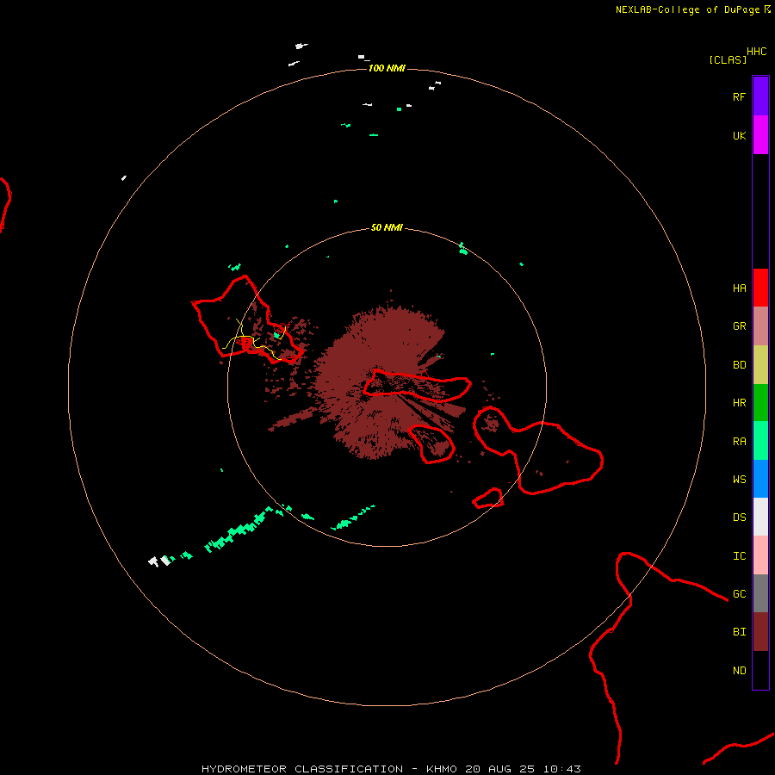Viewport: 775px width, 775px height.
Task: Click the WS legend label
Action: click(x=739, y=480)
